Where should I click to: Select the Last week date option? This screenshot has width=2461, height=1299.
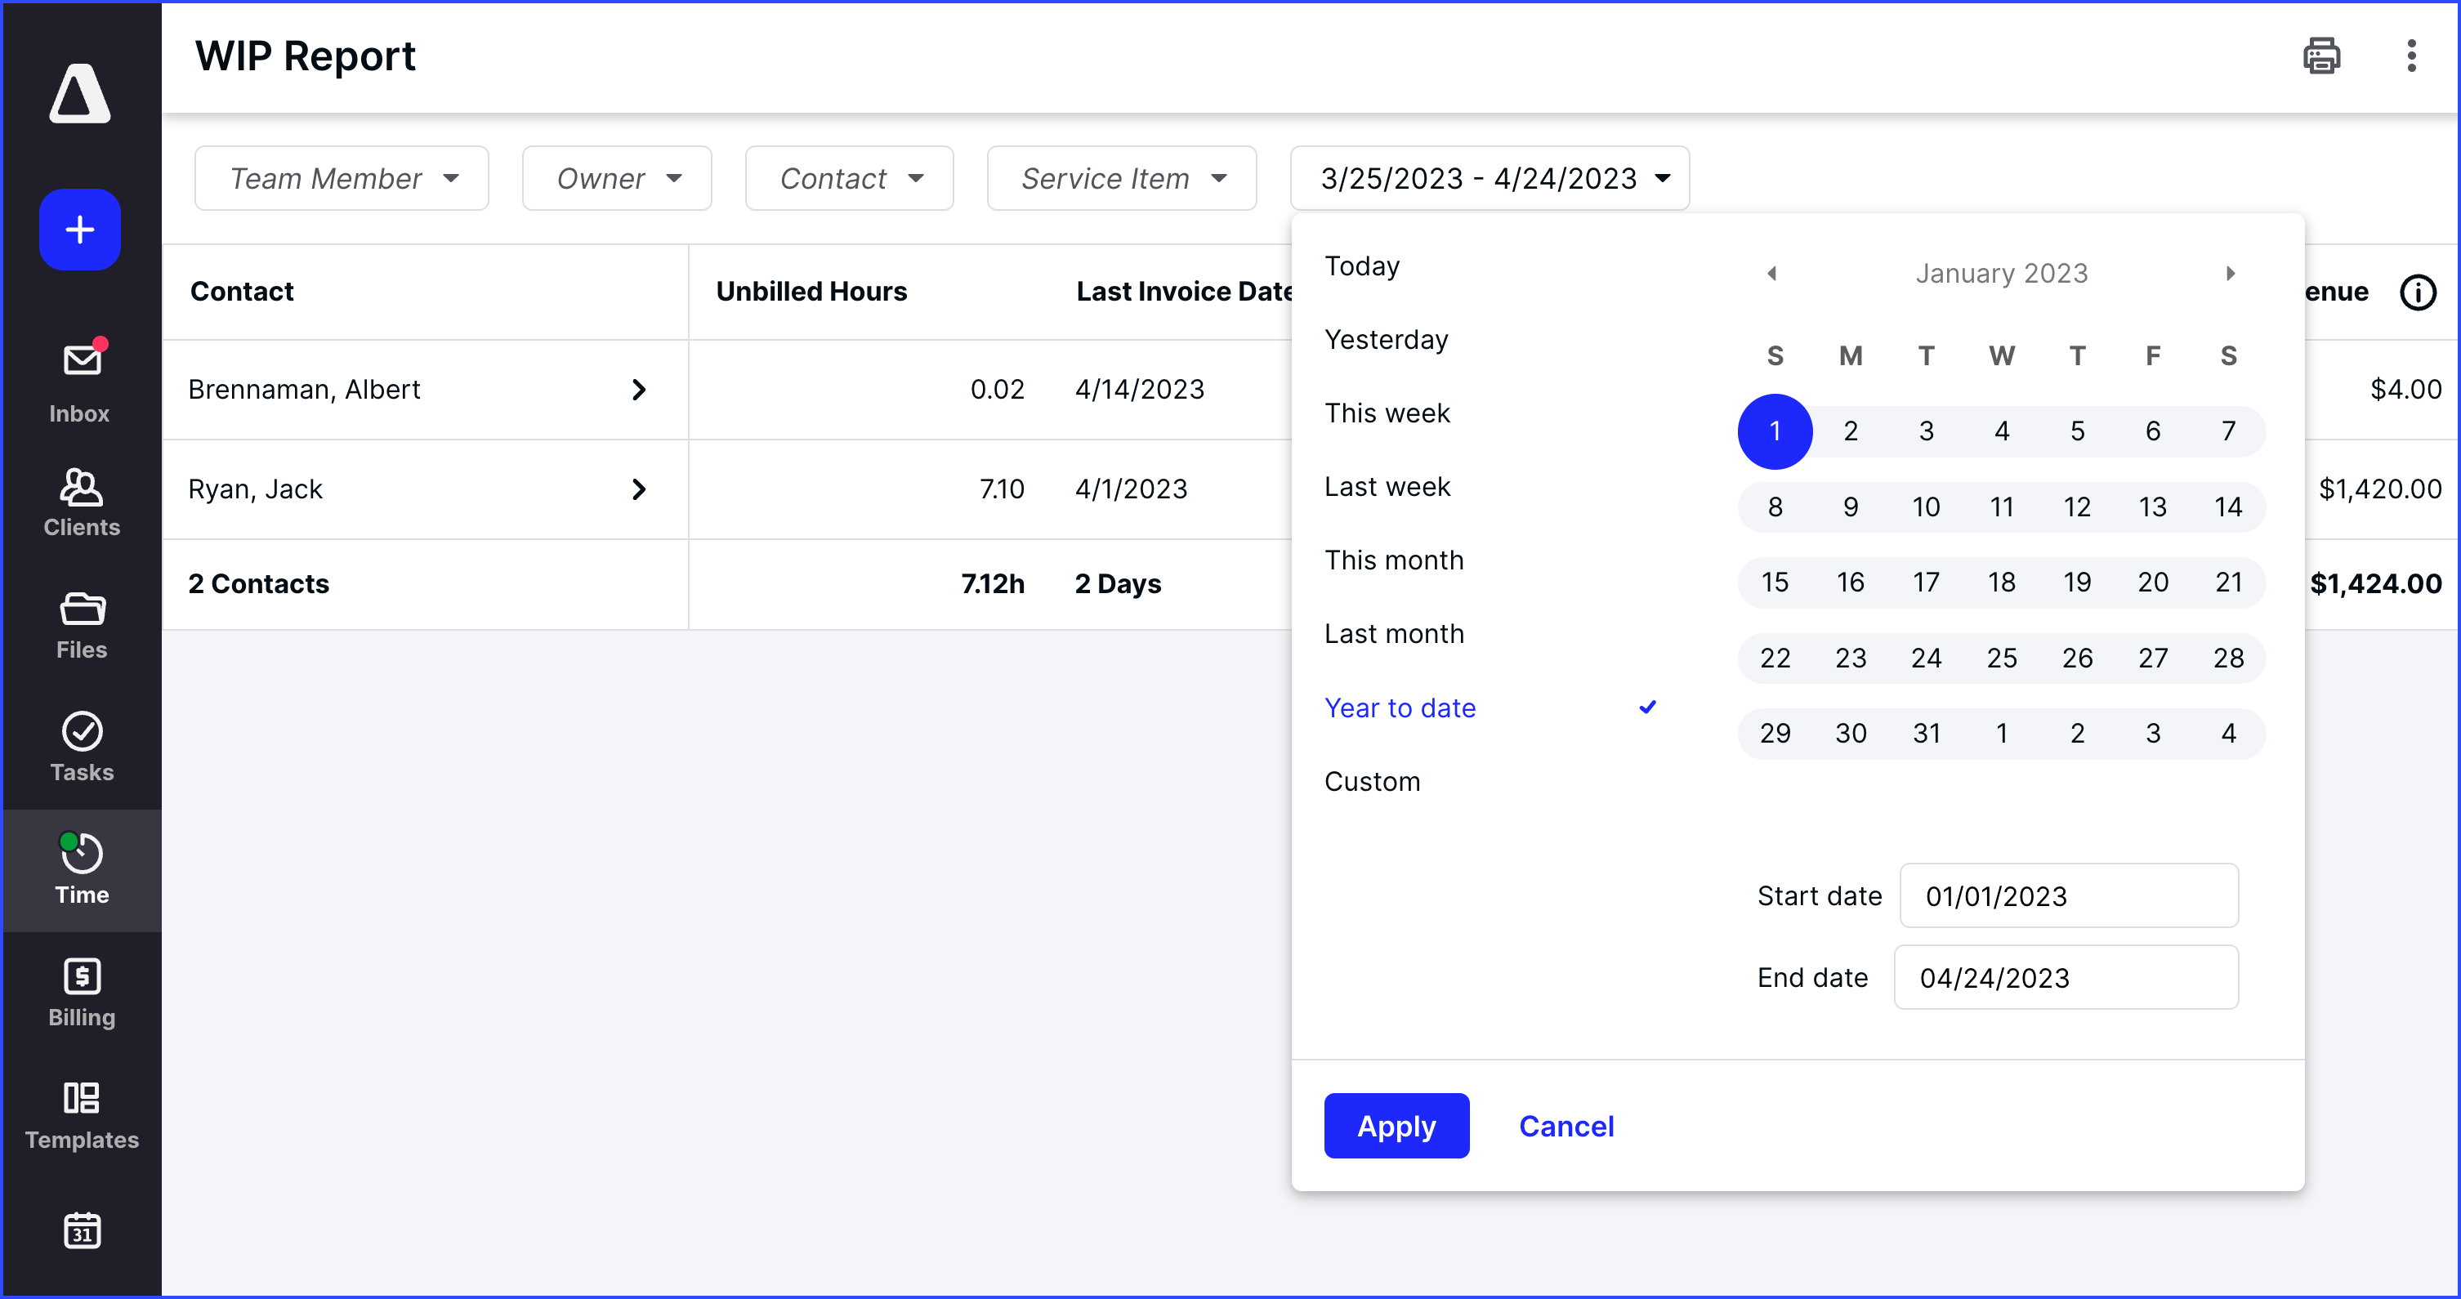(1387, 486)
